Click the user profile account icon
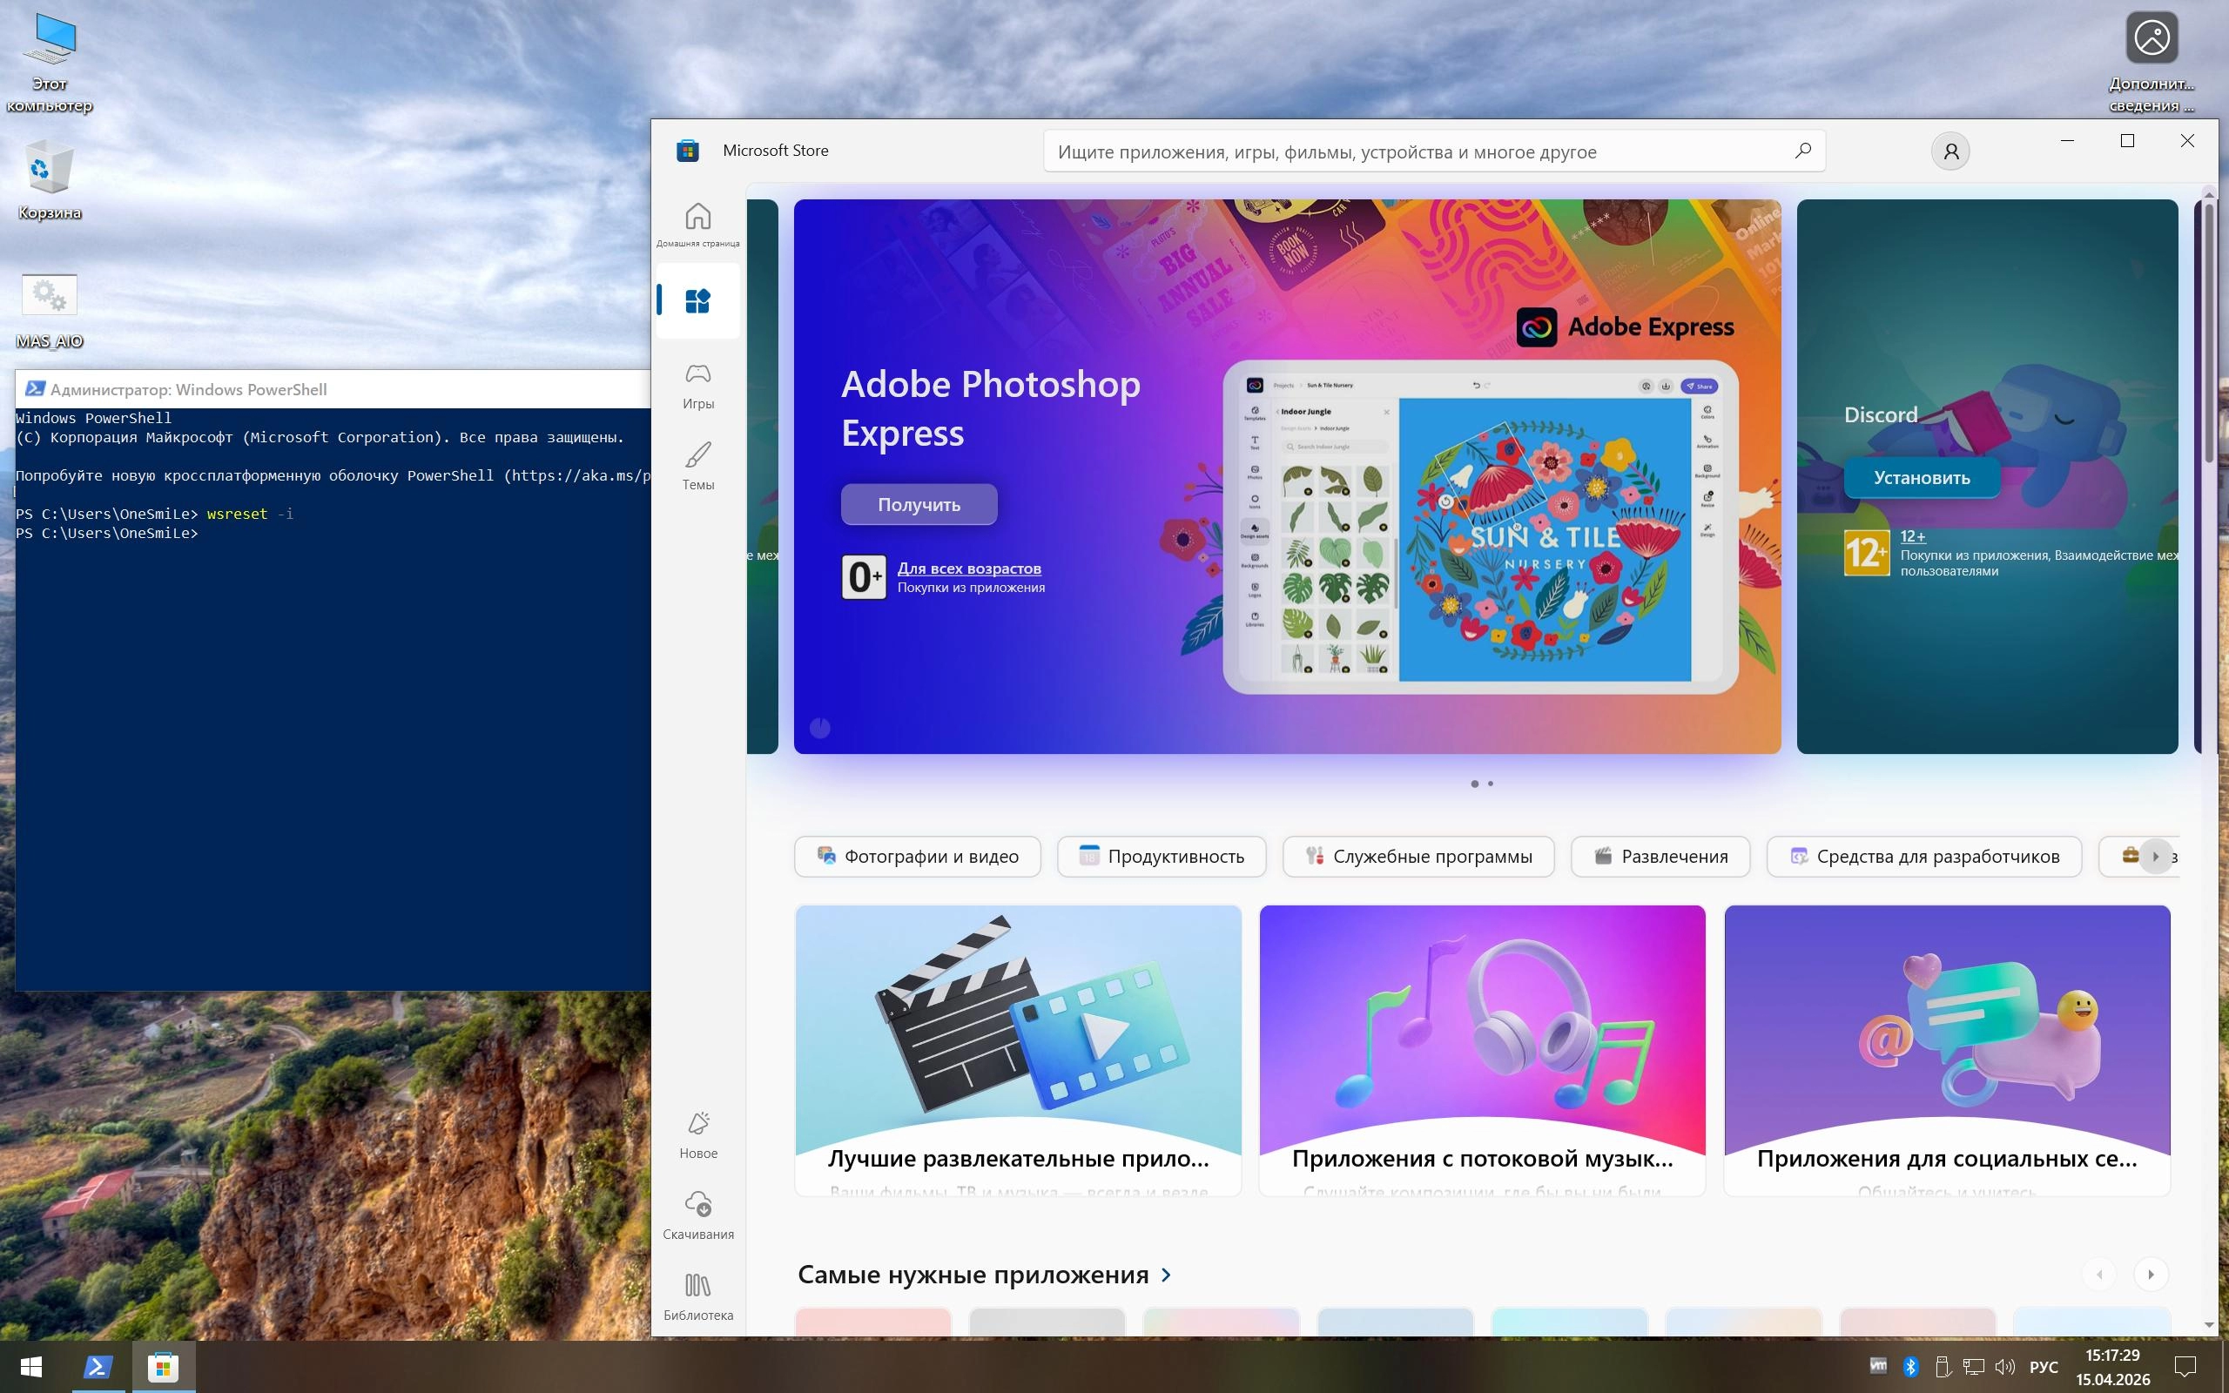 (1950, 151)
